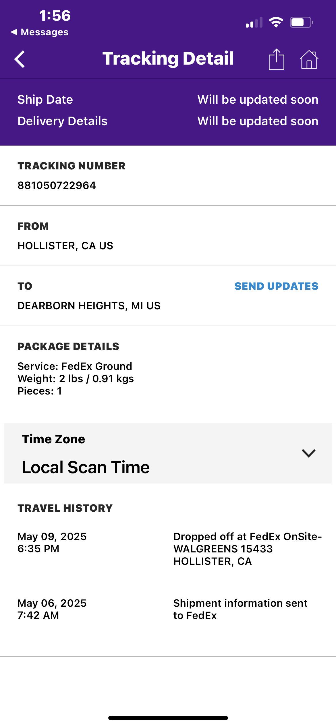Select tracking number 881050722964
The width and height of the screenshot is (336, 727).
tap(57, 185)
